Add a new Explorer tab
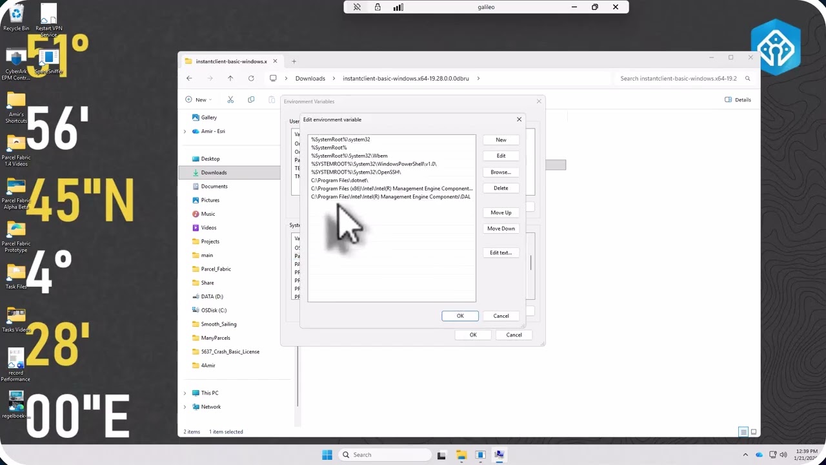The height and width of the screenshot is (465, 826). (294, 61)
